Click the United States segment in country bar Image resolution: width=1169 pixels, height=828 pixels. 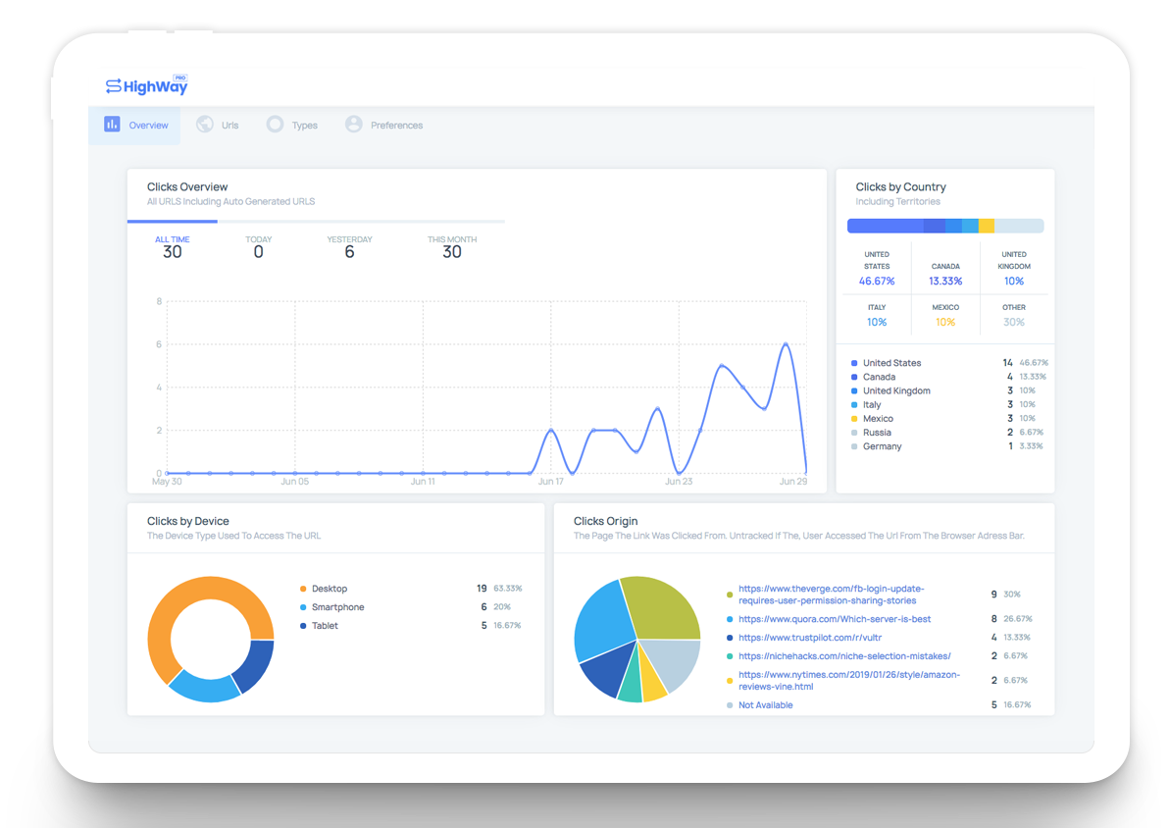885,226
